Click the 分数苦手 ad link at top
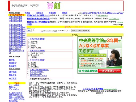Viewport: 136px width, 102px height. pos(40,13)
